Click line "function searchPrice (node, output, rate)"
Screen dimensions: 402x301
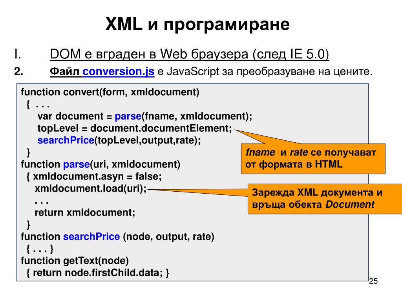[117, 236]
